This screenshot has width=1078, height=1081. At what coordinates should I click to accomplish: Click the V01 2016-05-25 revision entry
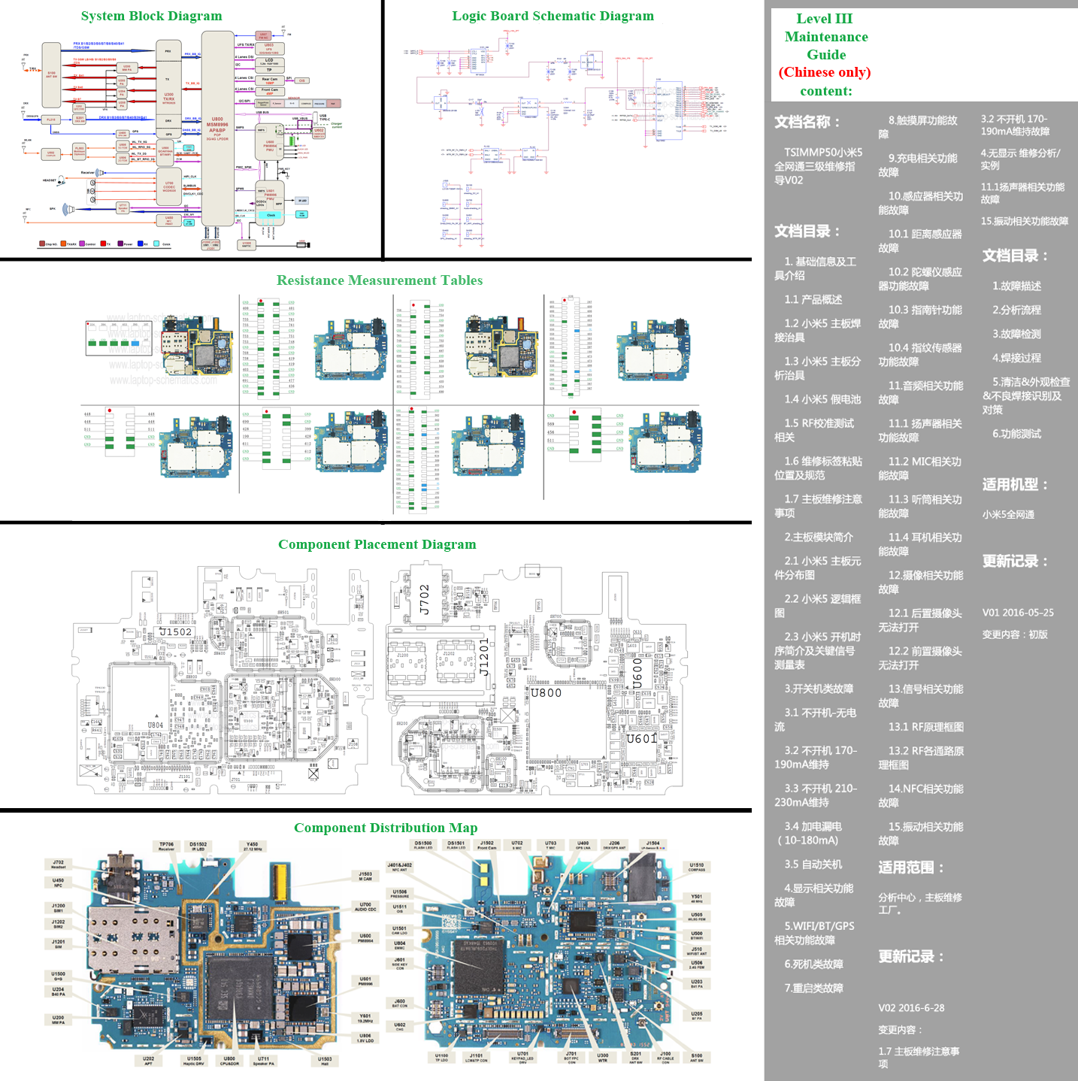point(1018,613)
